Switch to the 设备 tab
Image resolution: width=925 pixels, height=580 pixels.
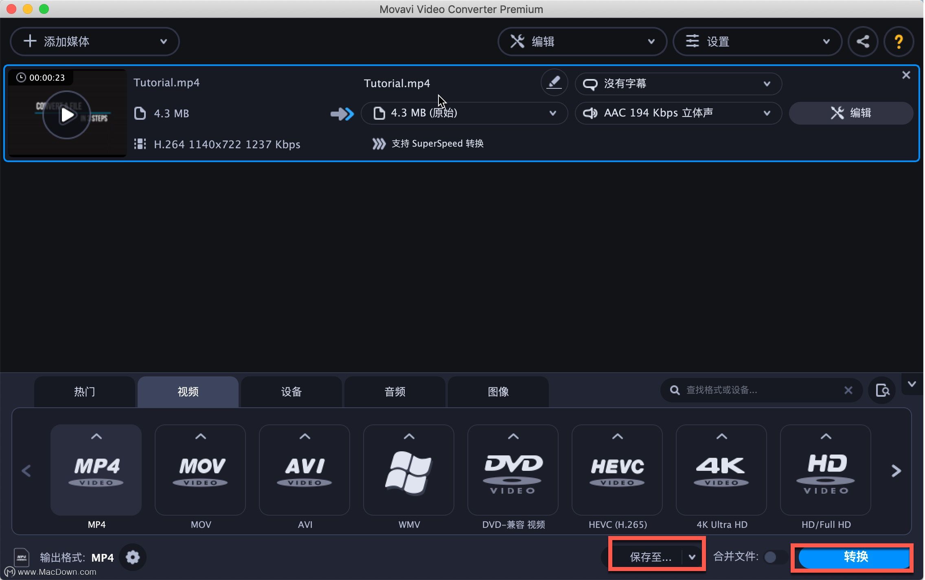pos(292,392)
